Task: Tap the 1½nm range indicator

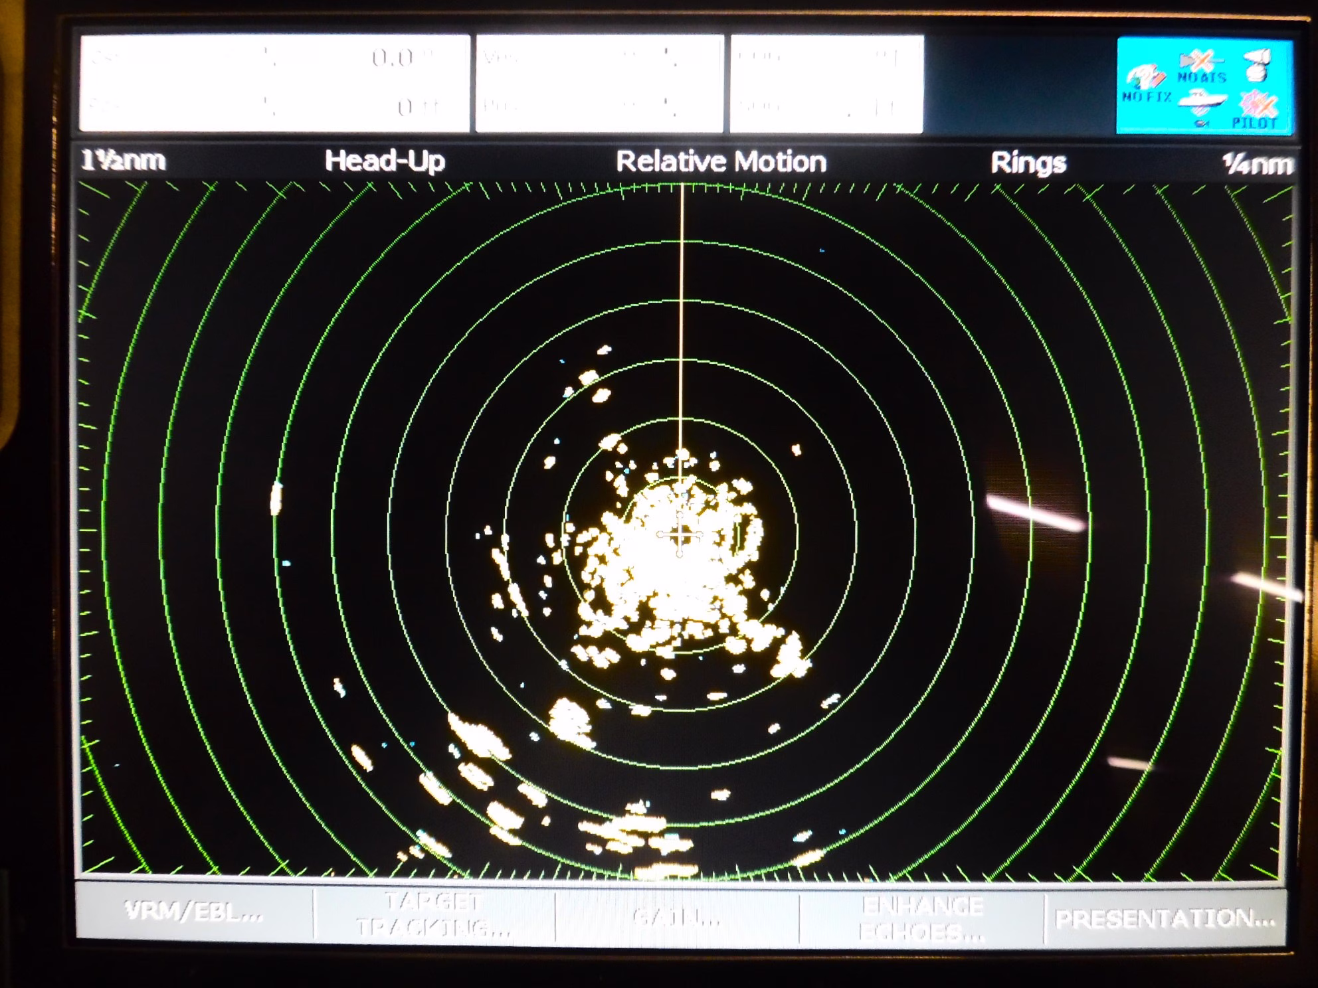Action: pos(124,161)
